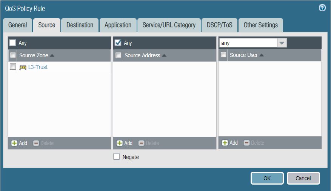Toggle select-all checkbox in Source Address header

118,55
